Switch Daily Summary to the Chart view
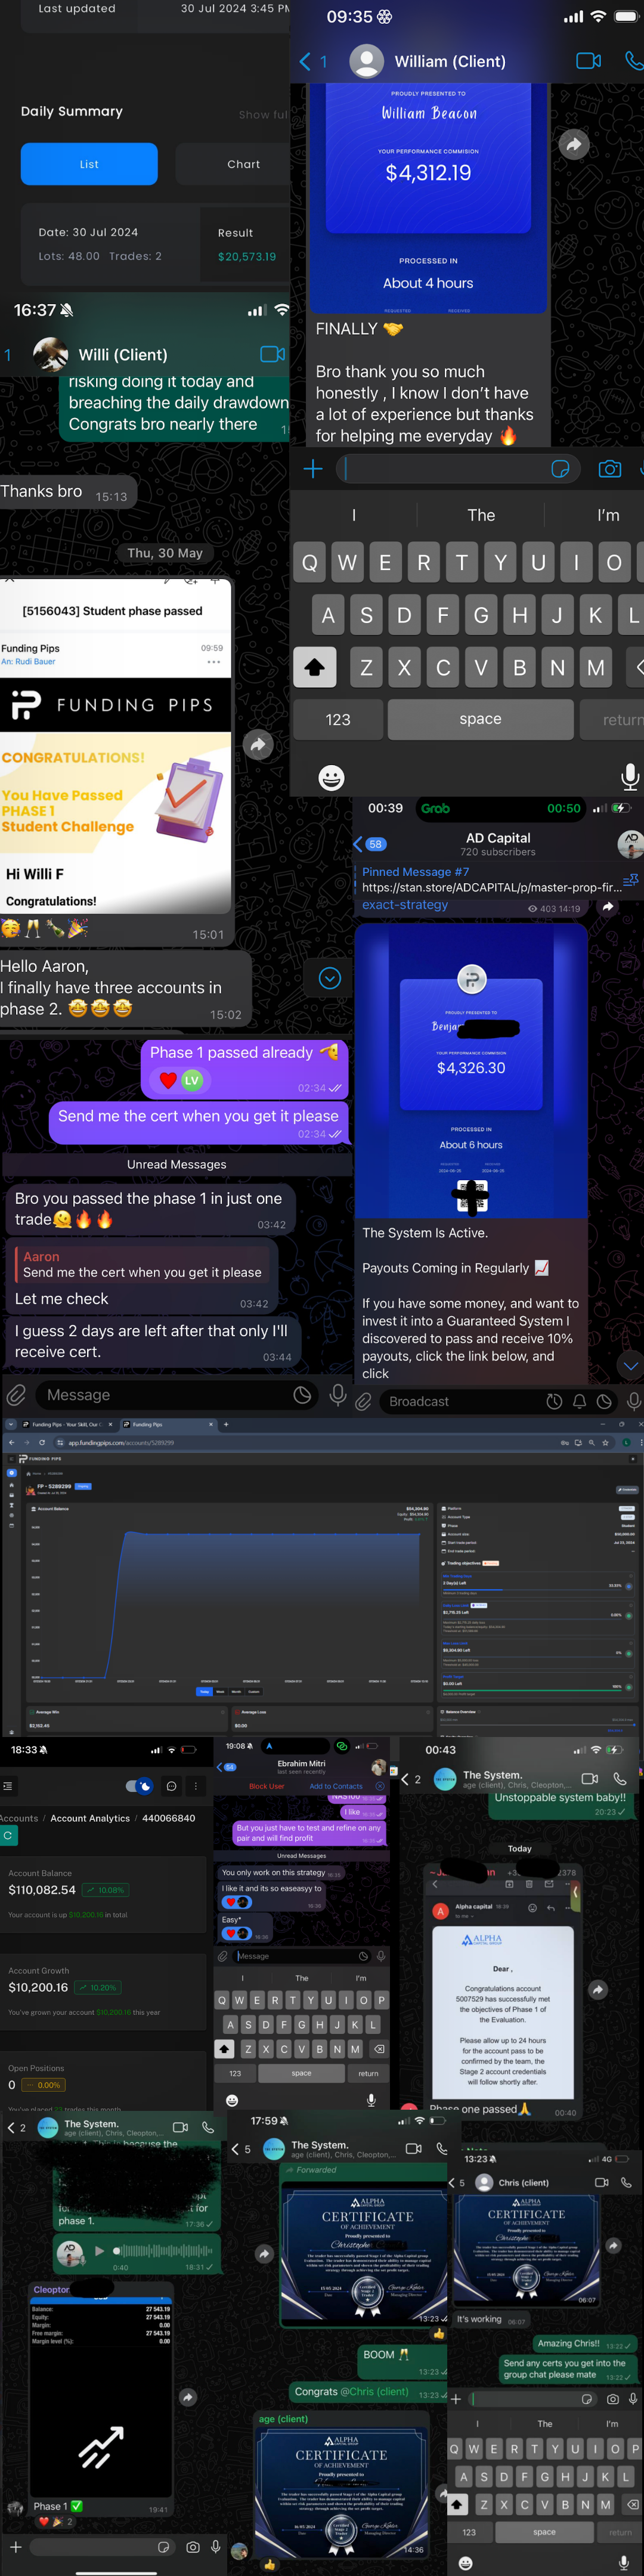The width and height of the screenshot is (644, 2576). [243, 164]
